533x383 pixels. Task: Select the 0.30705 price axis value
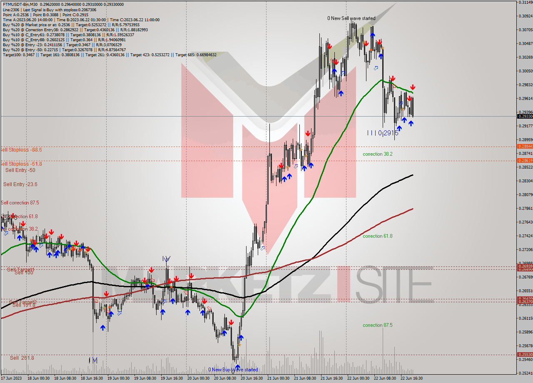[x=526, y=30]
